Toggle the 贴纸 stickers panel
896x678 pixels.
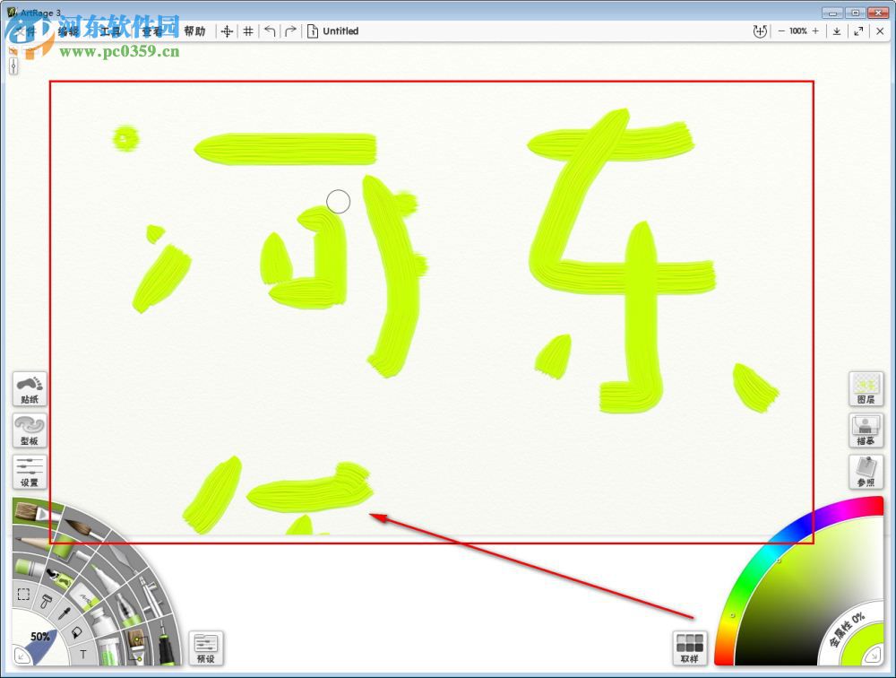tap(28, 389)
